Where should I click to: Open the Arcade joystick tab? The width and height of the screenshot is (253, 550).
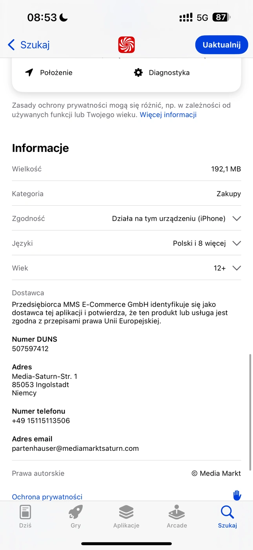[177, 516]
